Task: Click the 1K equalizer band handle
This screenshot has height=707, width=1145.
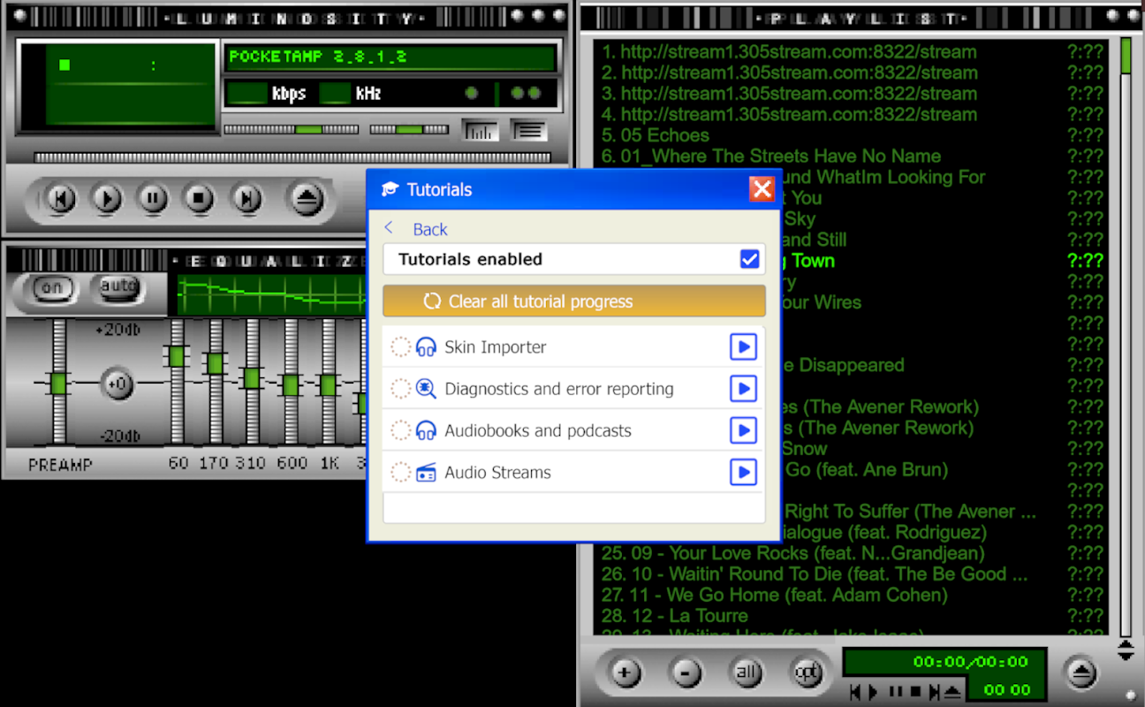Action: 328,385
